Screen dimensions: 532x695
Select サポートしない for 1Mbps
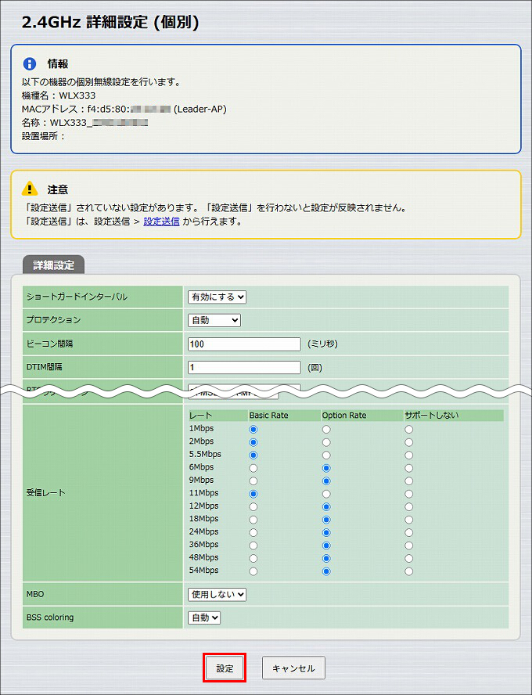409,429
